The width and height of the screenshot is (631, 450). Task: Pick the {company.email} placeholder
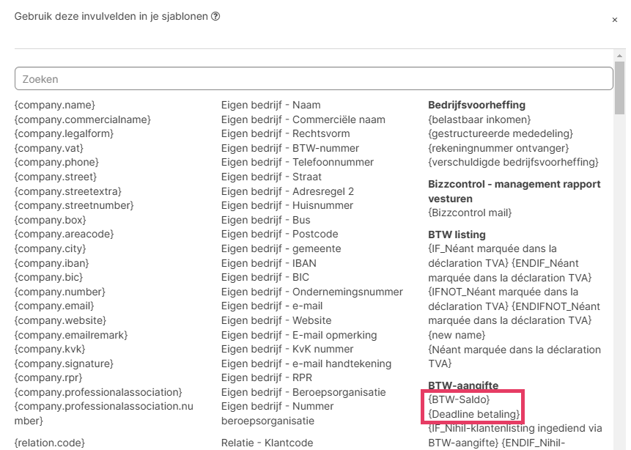[x=54, y=306]
